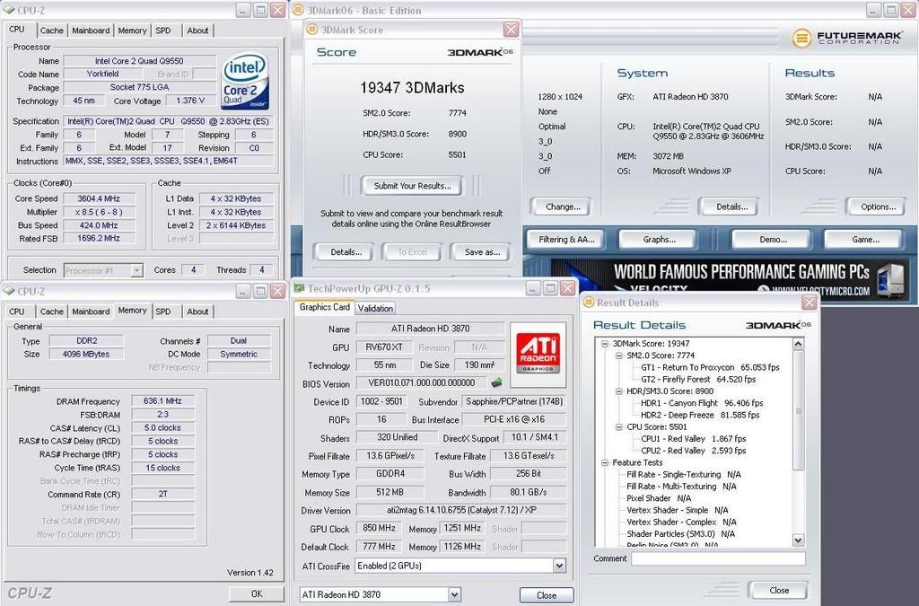This screenshot has height=606, width=919.
Task: Select HDR2 - Deep Freeze row
Action: (x=700, y=415)
